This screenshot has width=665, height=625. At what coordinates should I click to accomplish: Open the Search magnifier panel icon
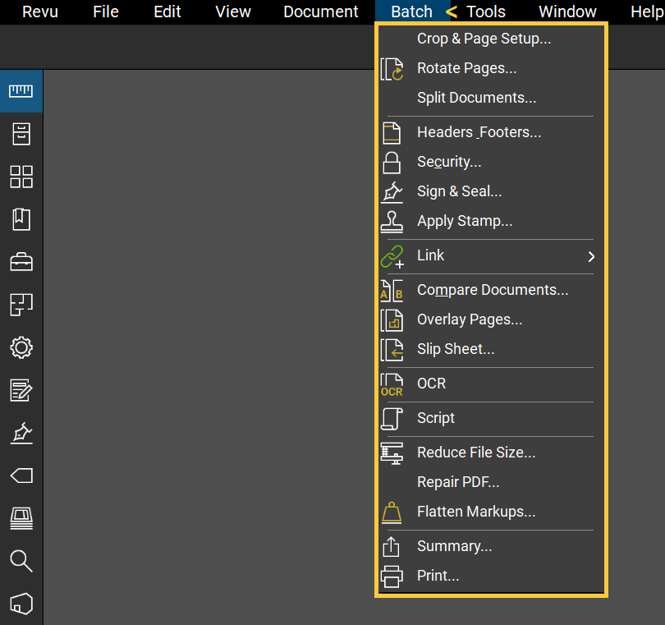pyautogui.click(x=21, y=562)
